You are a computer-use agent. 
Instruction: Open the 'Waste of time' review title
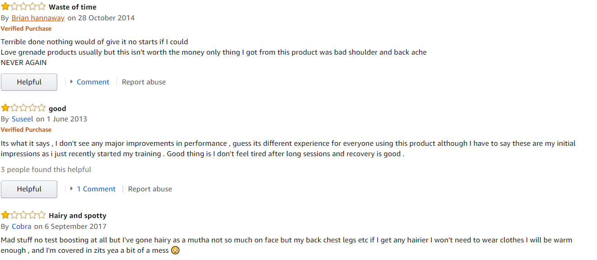coord(72,7)
